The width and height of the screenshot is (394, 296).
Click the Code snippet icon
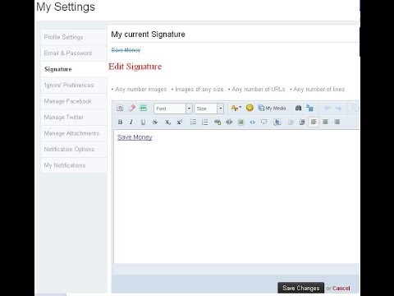pos(252,123)
